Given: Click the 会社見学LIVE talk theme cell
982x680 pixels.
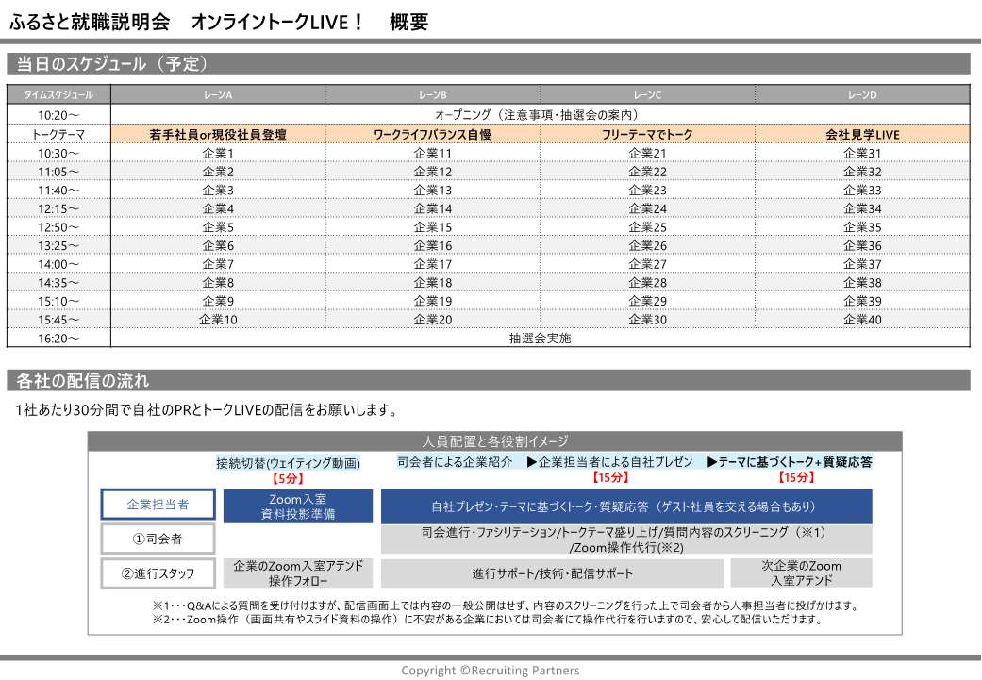Looking at the screenshot, I should 862,135.
